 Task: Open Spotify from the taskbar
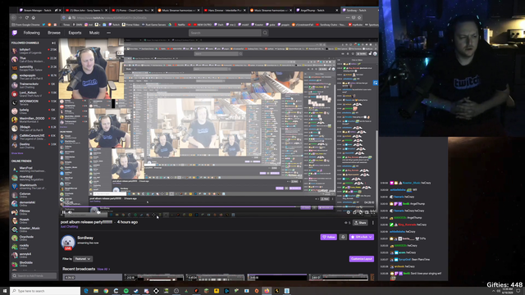pyautogui.click(x=126, y=291)
